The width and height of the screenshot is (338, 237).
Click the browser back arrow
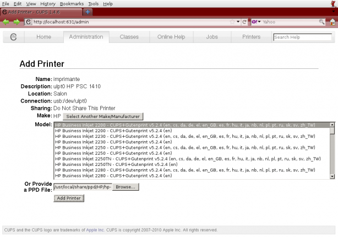pyautogui.click(x=6, y=22)
